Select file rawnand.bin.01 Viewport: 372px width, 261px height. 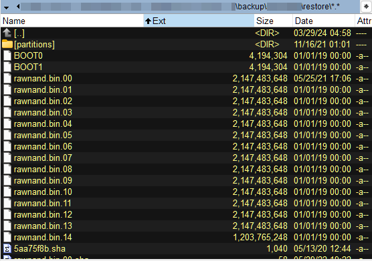point(43,90)
